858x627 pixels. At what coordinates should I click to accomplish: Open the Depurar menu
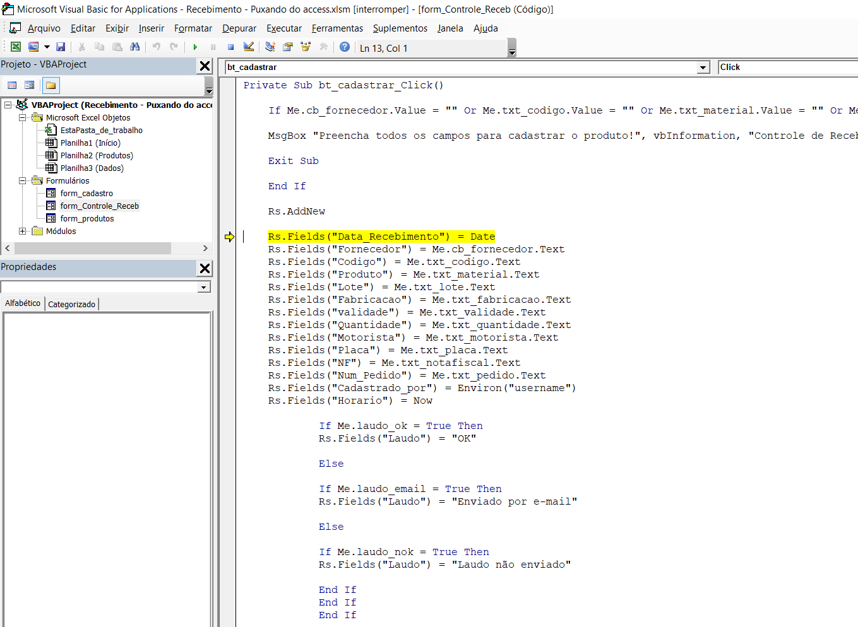click(239, 28)
